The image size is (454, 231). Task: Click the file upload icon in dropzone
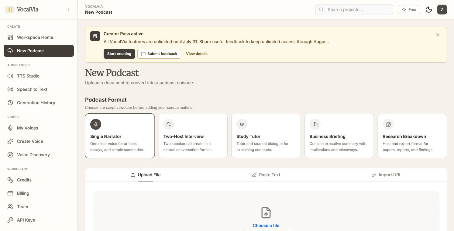(266, 213)
